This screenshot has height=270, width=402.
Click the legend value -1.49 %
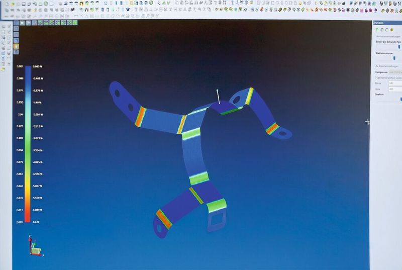(37, 102)
